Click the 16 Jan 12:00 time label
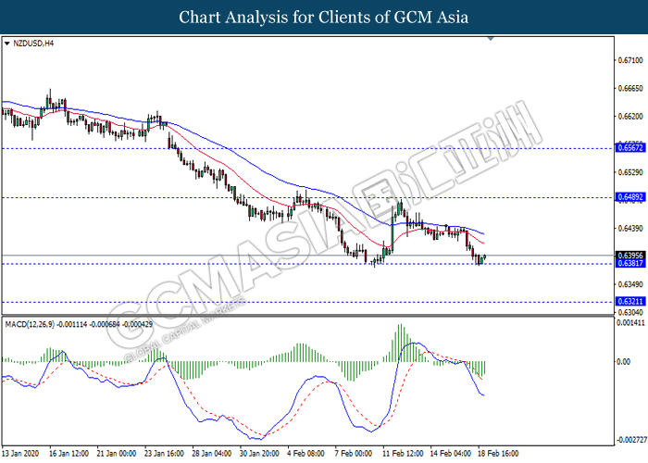 [69, 454]
